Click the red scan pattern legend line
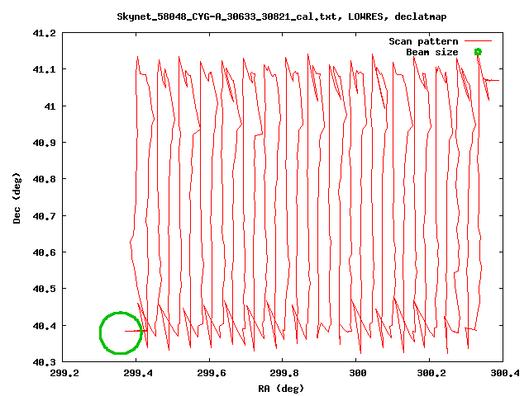This screenshot has height=396, width=529. tap(478, 41)
